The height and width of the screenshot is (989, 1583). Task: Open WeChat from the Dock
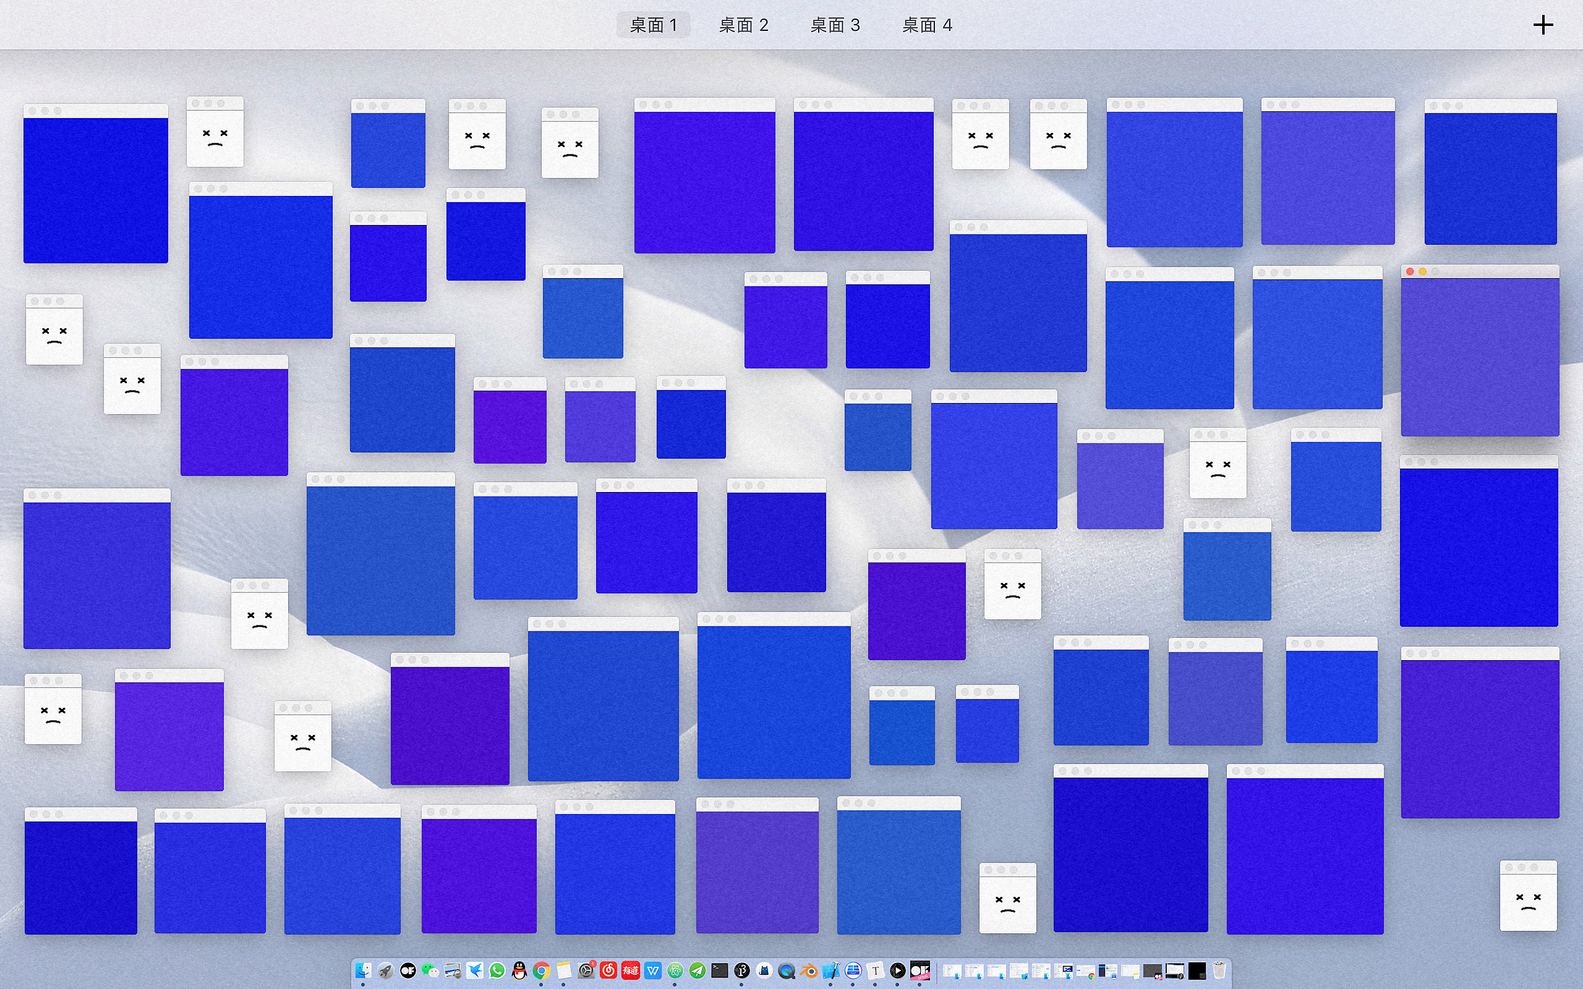pyautogui.click(x=430, y=970)
